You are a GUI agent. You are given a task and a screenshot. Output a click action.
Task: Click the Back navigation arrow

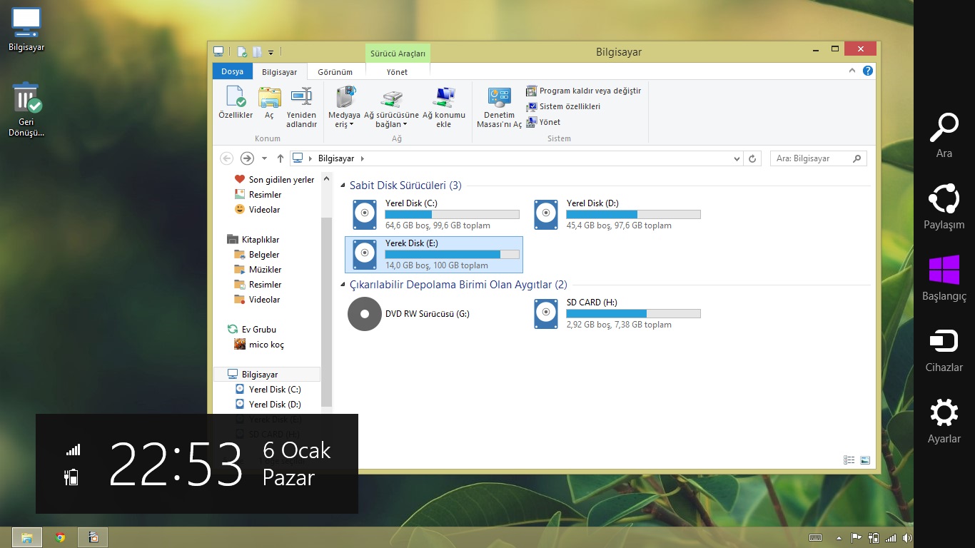[x=227, y=158]
